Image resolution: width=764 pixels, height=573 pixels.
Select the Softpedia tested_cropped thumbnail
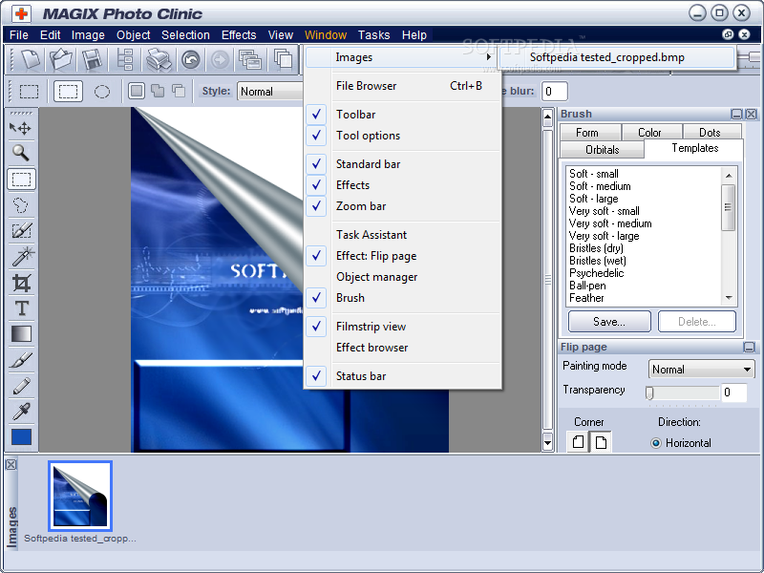[x=80, y=496]
